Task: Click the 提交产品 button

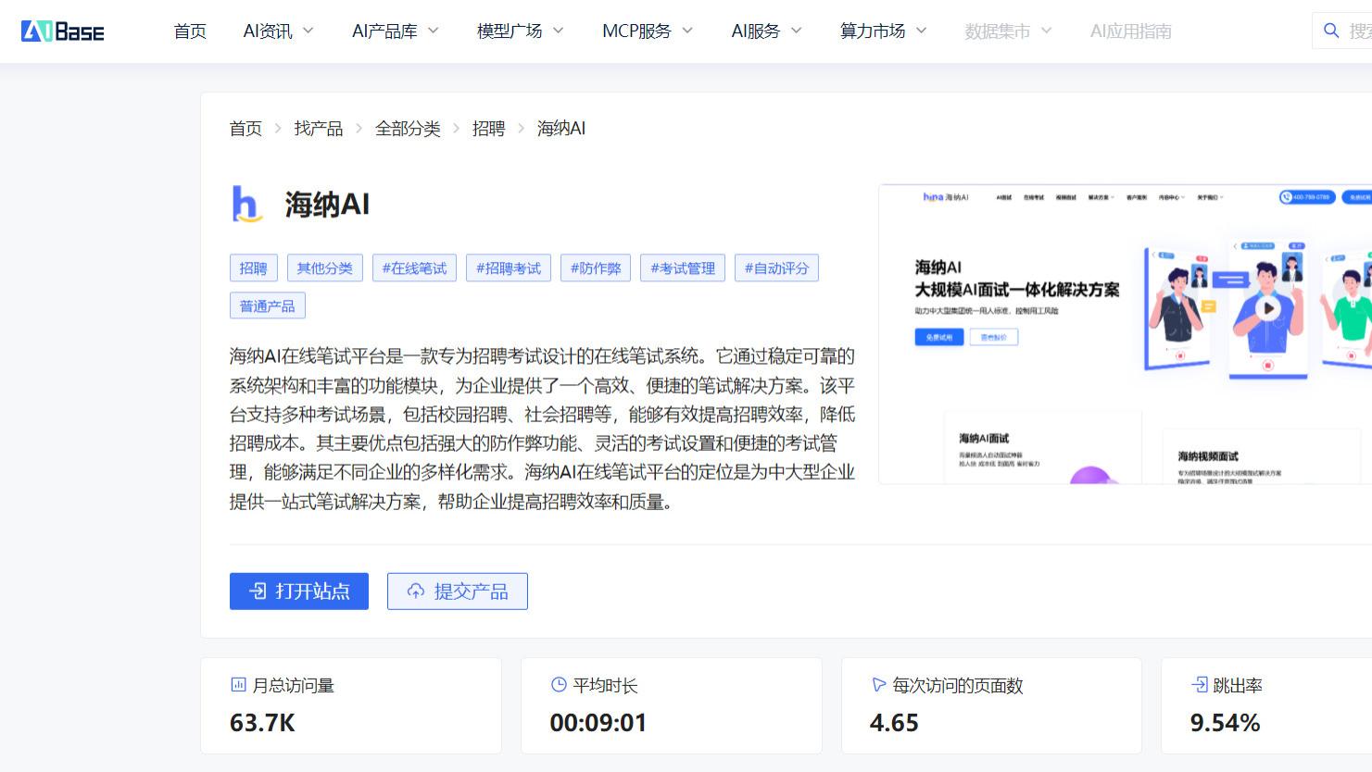Action: (458, 591)
